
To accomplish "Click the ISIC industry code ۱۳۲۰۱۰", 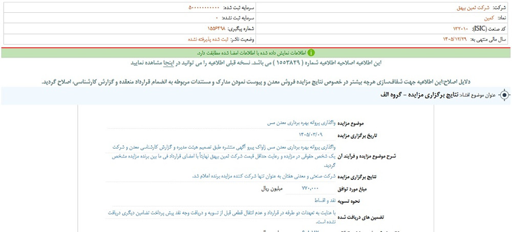I will 461,29.
